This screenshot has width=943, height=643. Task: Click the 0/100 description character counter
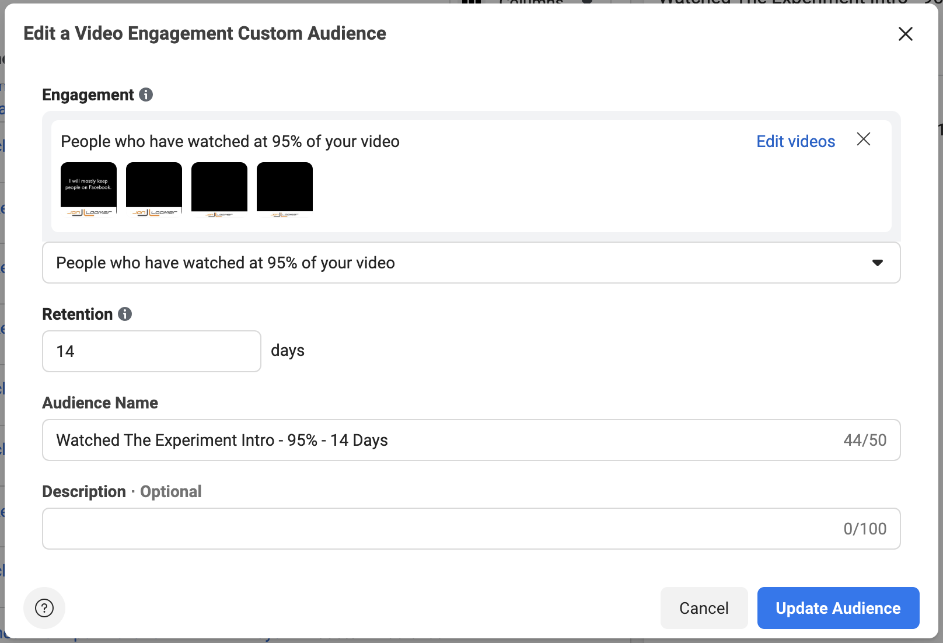(x=865, y=529)
